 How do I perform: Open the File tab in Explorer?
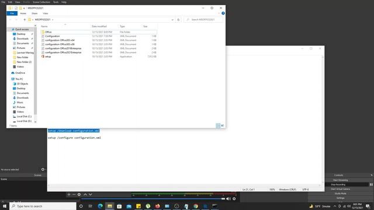coord(12,13)
